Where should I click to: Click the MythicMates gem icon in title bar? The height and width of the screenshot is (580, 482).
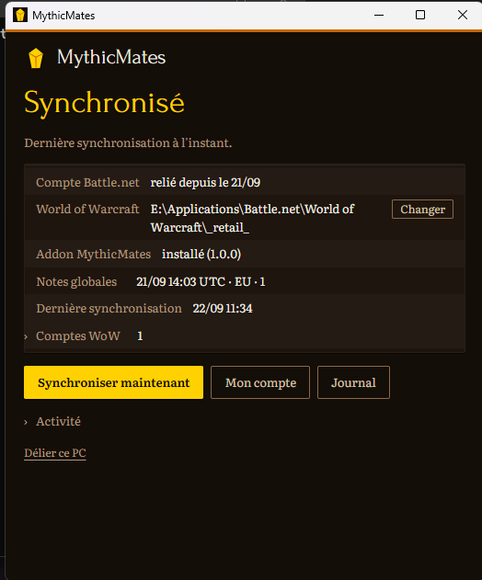pos(19,15)
